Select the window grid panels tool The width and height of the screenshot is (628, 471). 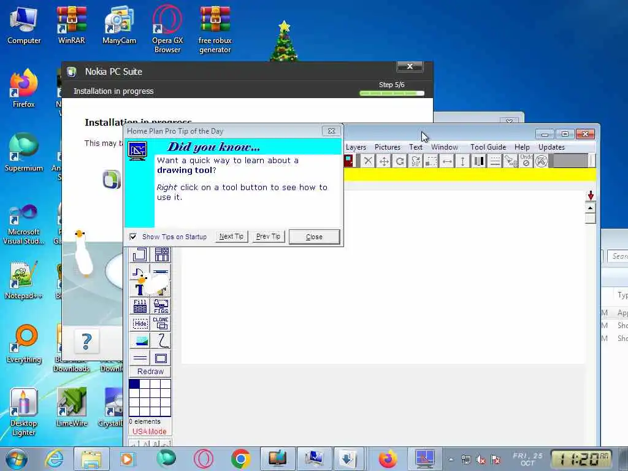click(161, 255)
